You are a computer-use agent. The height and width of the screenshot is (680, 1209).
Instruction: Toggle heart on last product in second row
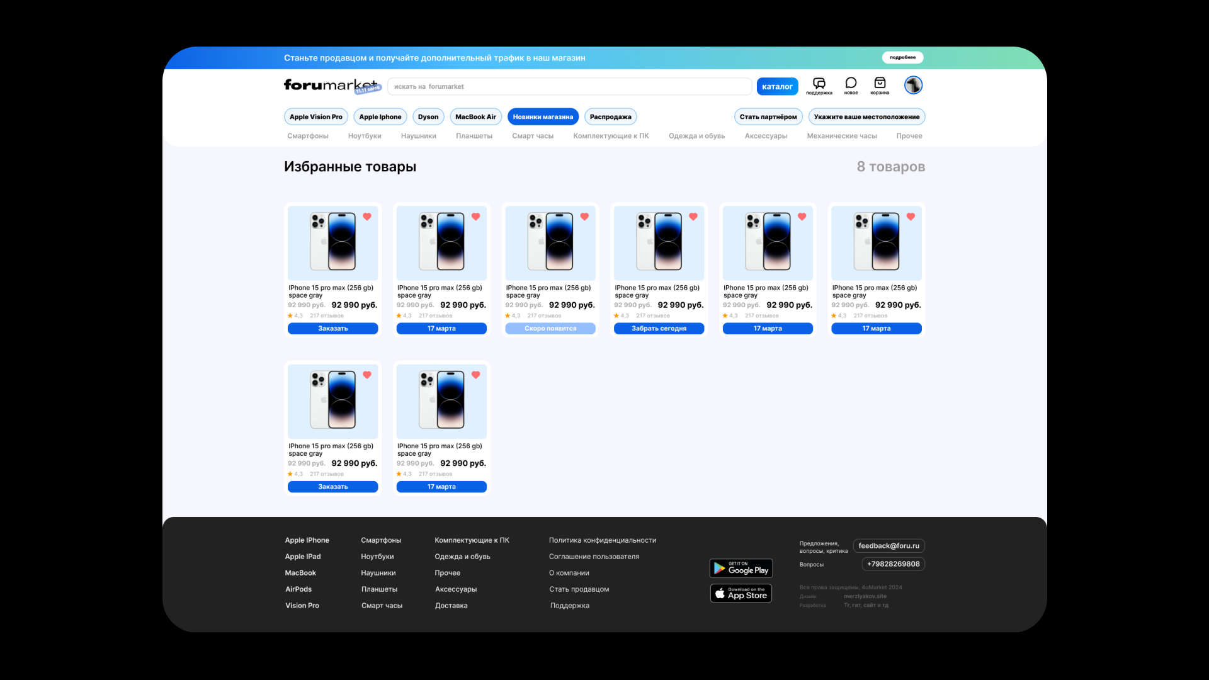pyautogui.click(x=476, y=375)
